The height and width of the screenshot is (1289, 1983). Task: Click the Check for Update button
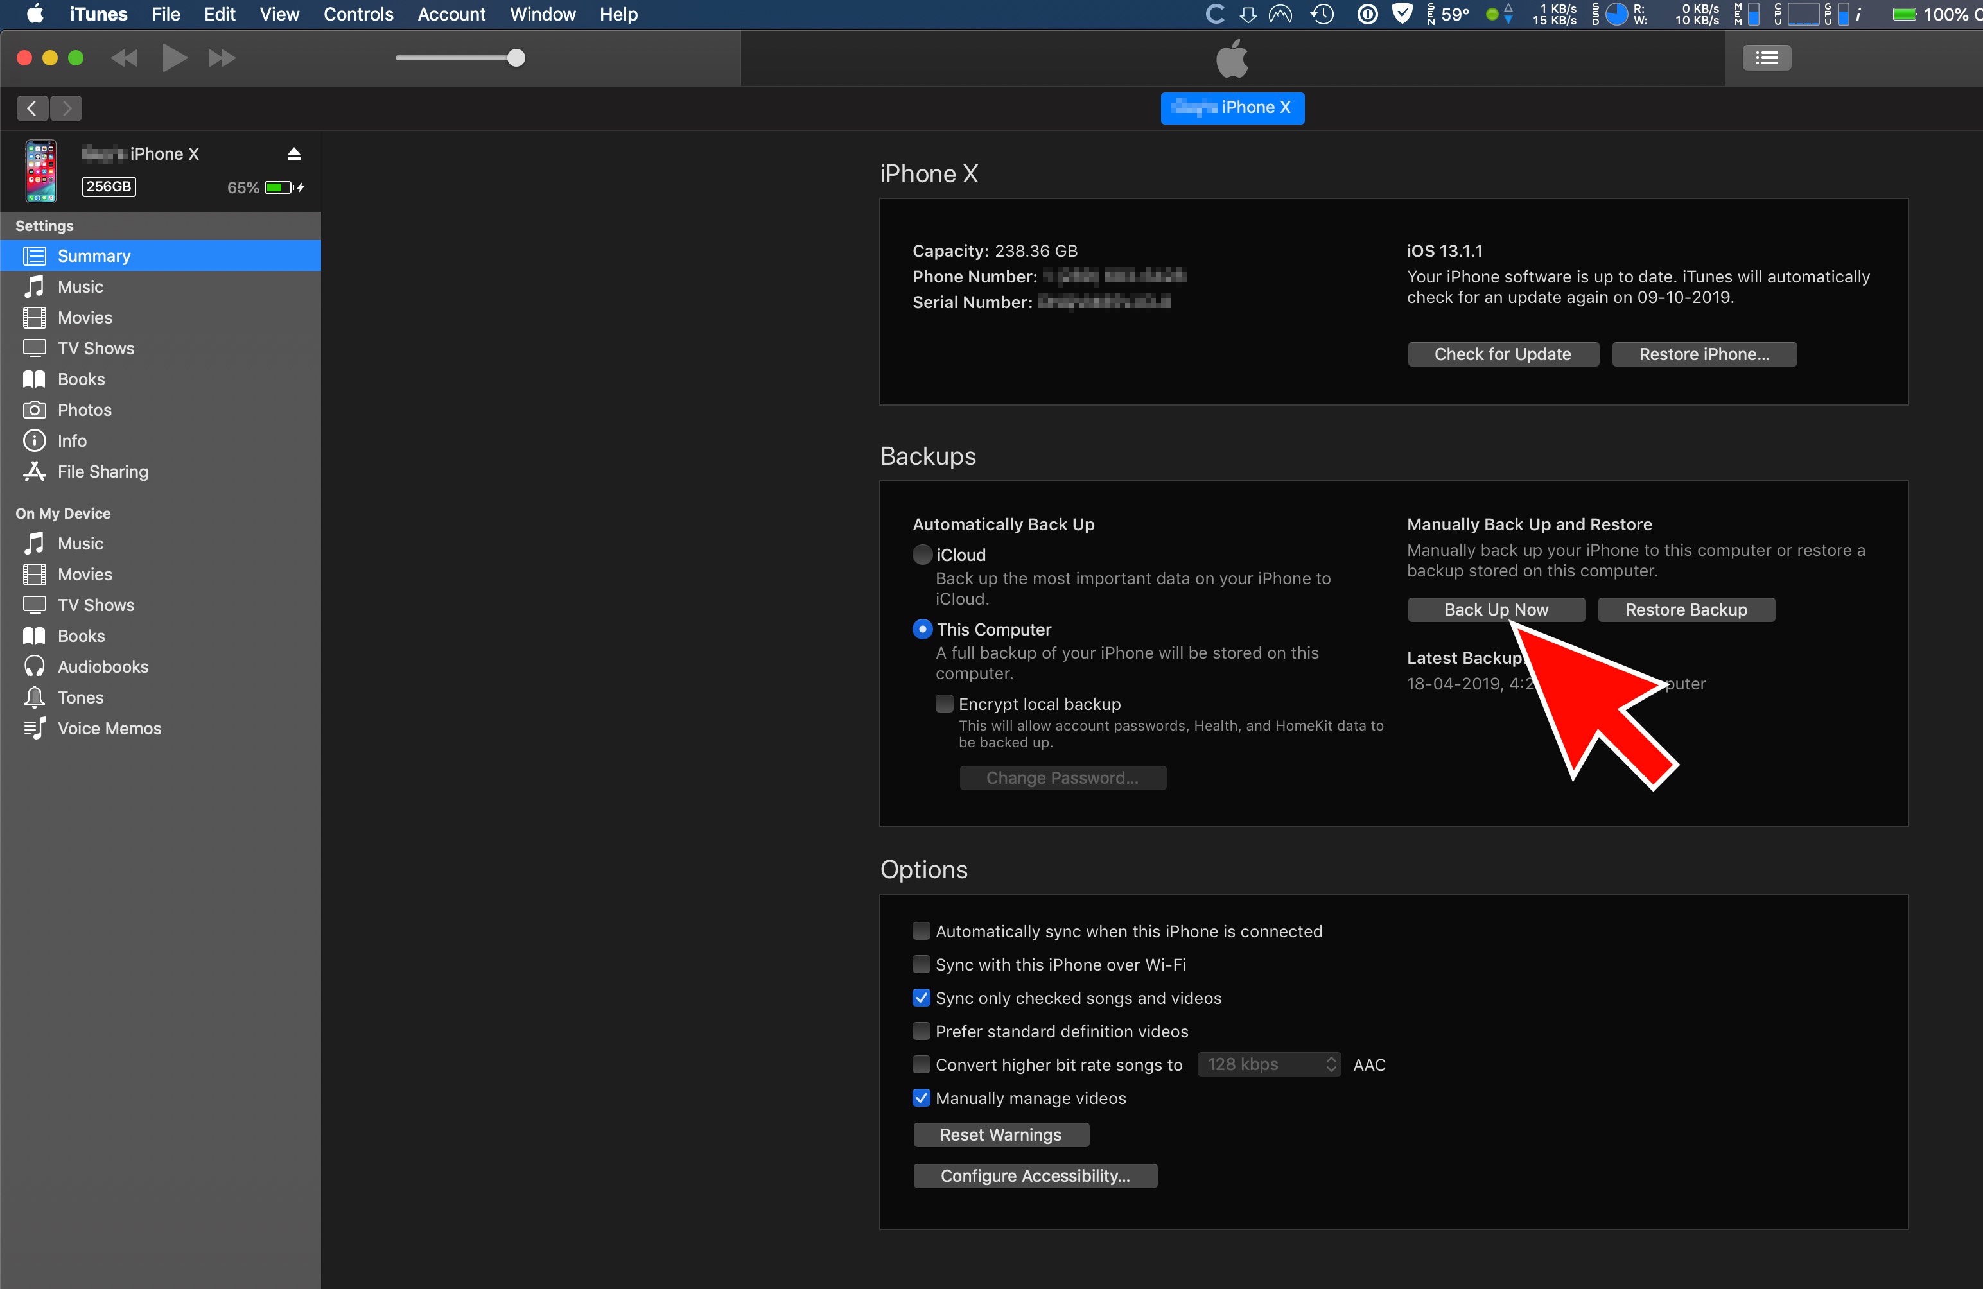click(x=1502, y=354)
